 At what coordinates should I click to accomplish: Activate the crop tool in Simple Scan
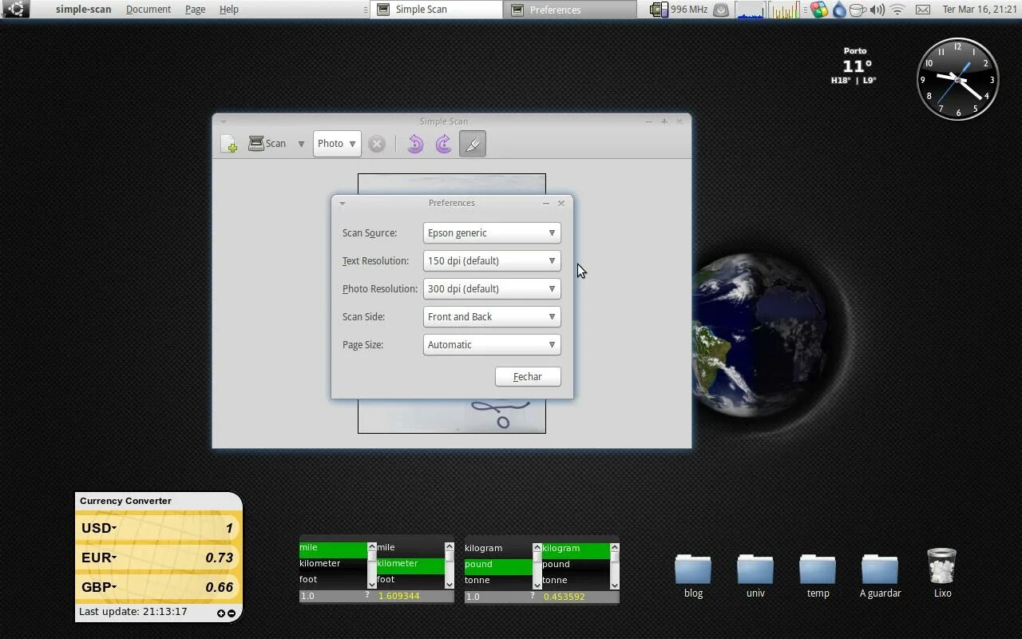[472, 144]
